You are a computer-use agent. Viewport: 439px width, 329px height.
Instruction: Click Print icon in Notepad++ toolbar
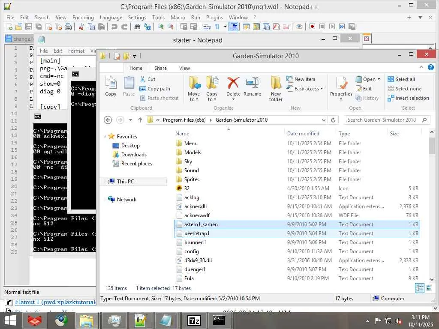(68, 27)
